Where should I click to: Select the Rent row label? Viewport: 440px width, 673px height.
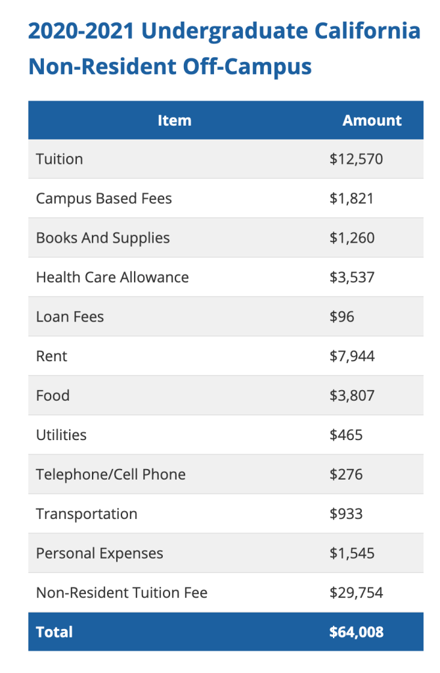(52, 357)
